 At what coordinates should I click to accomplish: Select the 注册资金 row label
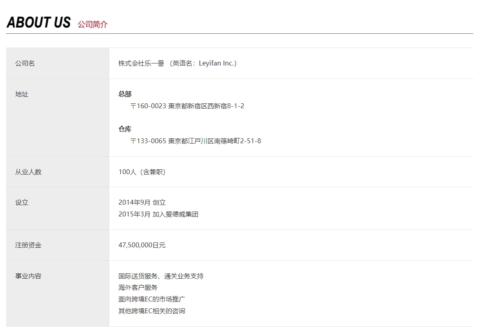[28, 245]
